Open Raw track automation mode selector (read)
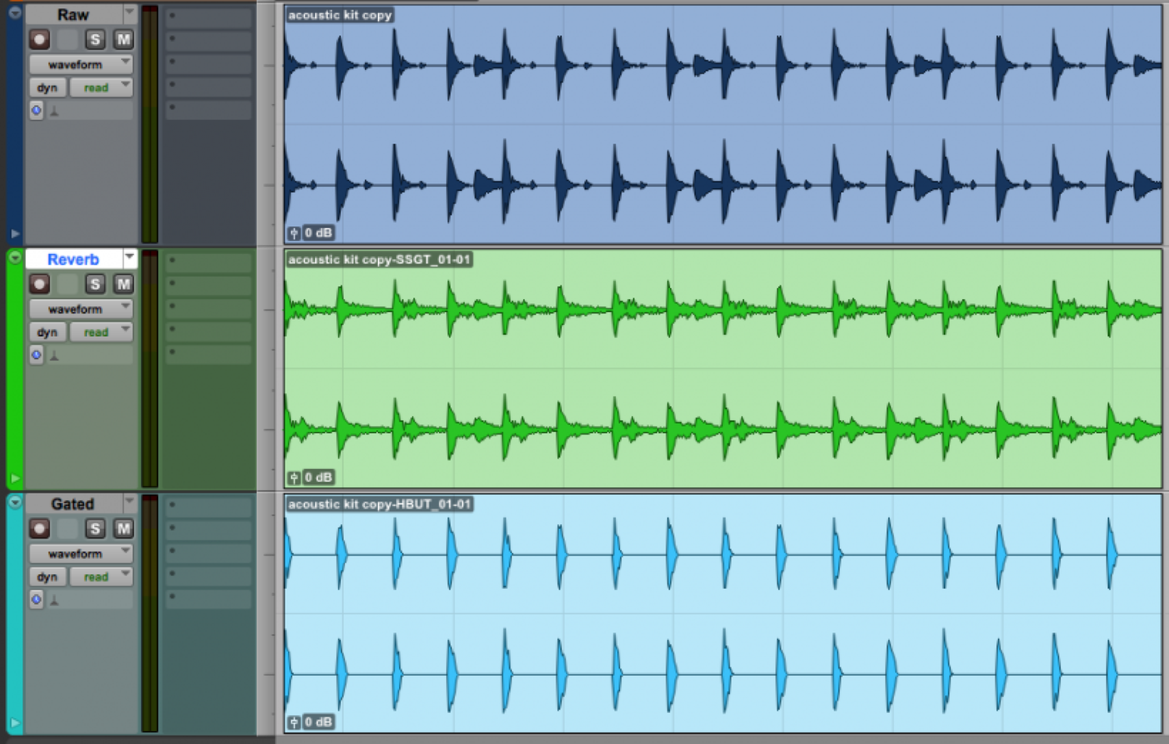Image resolution: width=1169 pixels, height=744 pixels. pos(101,88)
